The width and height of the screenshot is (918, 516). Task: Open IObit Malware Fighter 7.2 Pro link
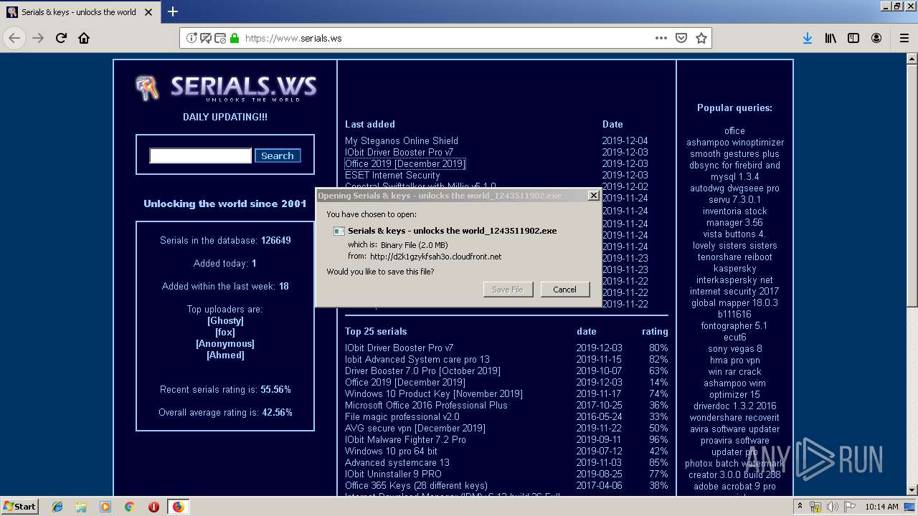click(405, 439)
